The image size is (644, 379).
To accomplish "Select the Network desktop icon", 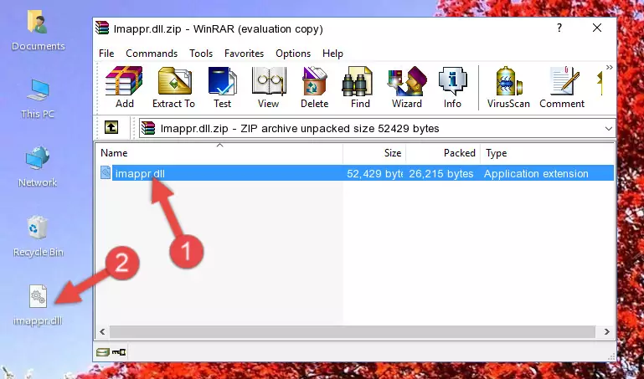I will 38,166.
